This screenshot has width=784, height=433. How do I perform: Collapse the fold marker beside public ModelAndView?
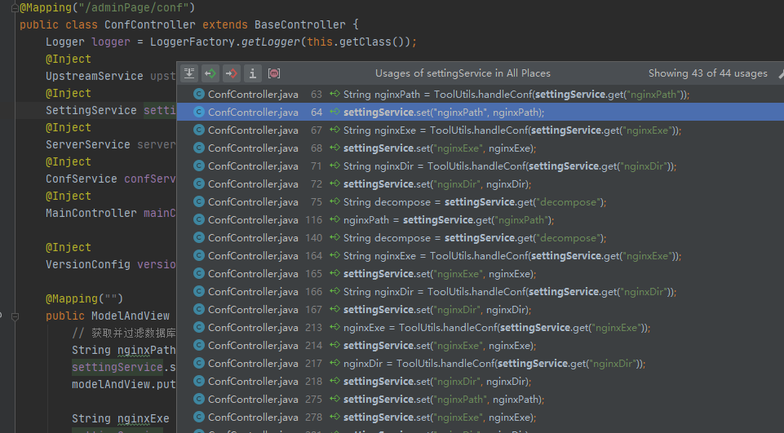(15, 316)
